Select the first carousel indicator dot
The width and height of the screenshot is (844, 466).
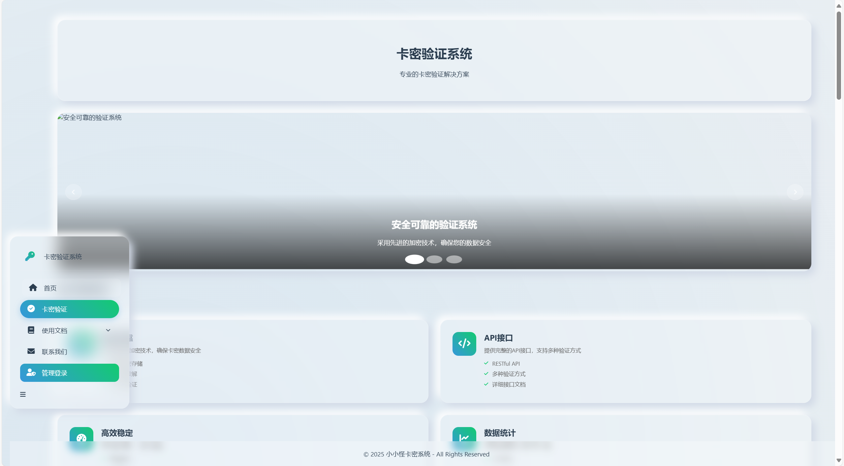click(414, 259)
